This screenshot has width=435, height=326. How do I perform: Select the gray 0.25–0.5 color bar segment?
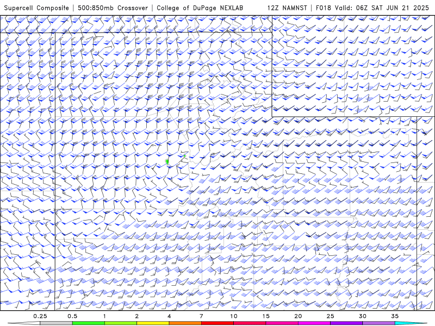(x=56, y=323)
